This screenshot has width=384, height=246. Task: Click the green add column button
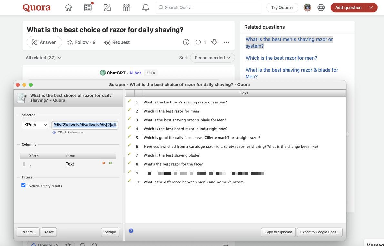[x=110, y=163]
